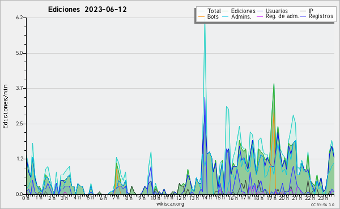Click the y-axis value 5.0
This screenshot has height=209, width=340.
point(19,53)
